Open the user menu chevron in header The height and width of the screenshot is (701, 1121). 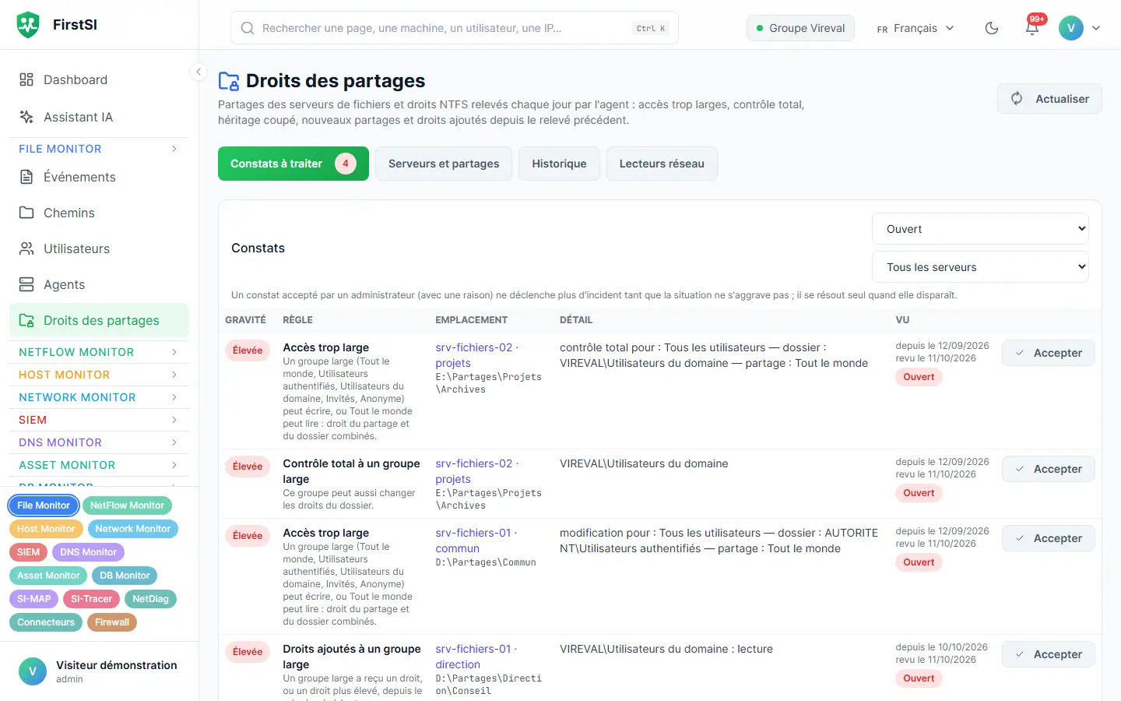tap(1096, 28)
